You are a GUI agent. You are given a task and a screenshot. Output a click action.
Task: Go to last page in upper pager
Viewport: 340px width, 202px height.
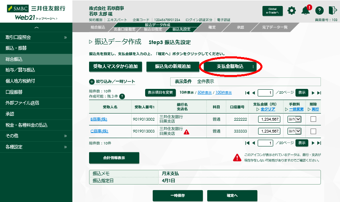click(x=319, y=93)
